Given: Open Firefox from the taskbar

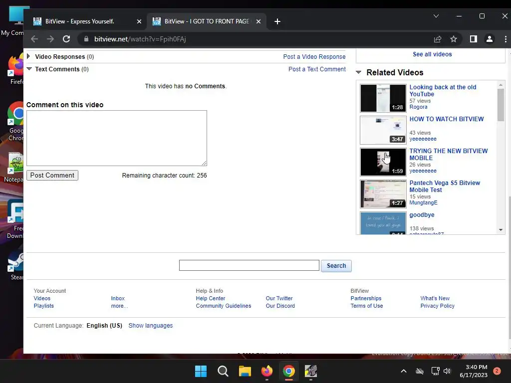Looking at the screenshot, I should 267,371.
